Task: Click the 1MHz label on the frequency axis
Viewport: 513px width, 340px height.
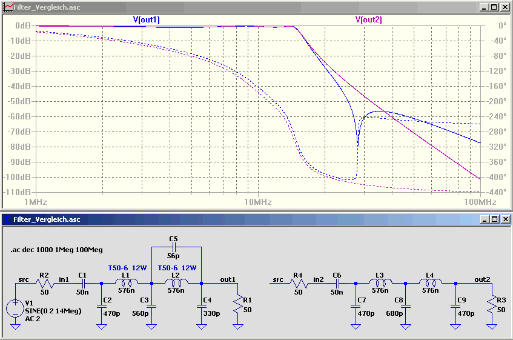Action: pyautogui.click(x=36, y=202)
